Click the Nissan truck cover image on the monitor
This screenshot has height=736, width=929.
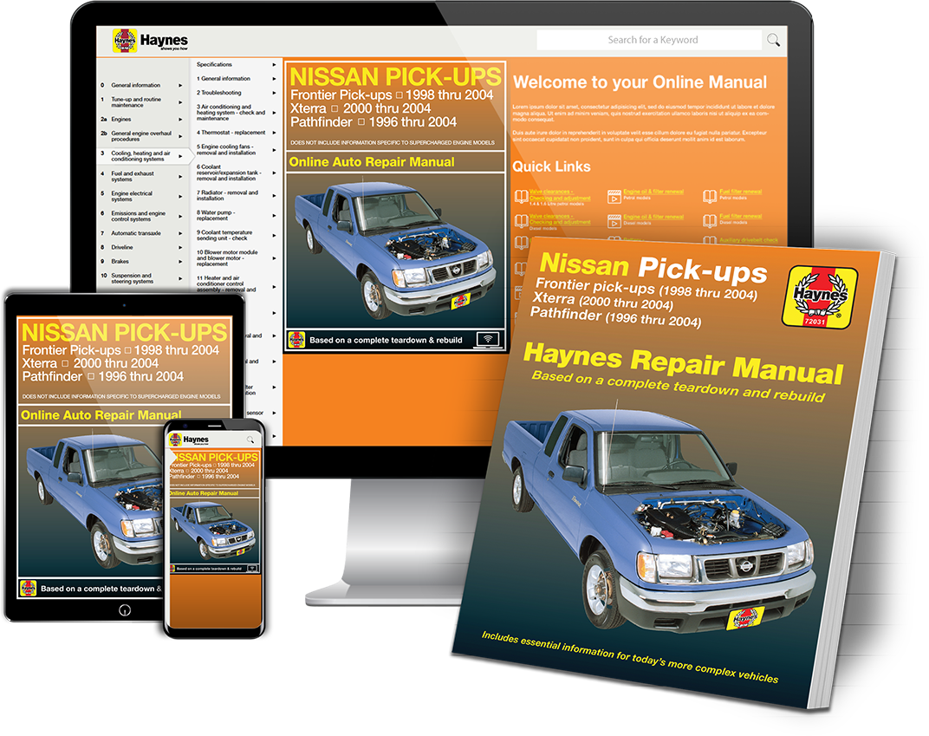(396, 251)
